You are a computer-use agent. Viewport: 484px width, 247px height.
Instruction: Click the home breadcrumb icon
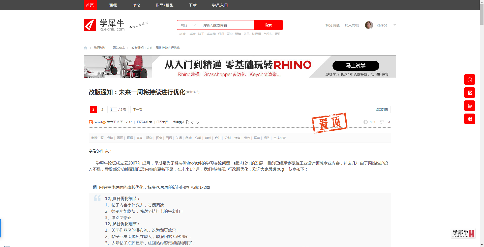click(x=86, y=48)
